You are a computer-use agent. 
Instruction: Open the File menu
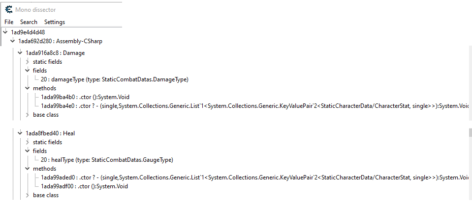(9, 22)
